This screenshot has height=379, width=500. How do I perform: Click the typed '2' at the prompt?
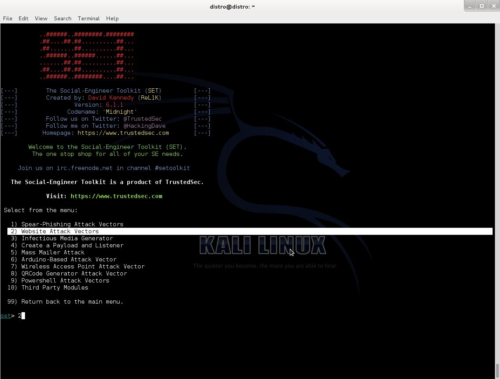coord(20,316)
